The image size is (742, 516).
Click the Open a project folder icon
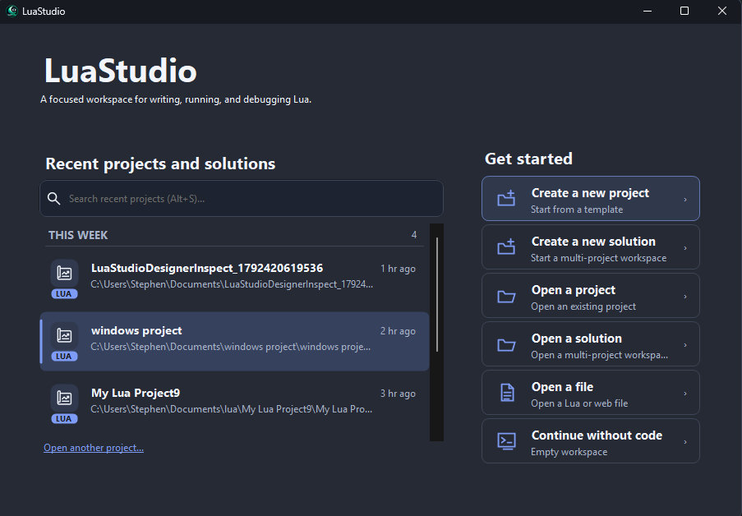point(506,297)
